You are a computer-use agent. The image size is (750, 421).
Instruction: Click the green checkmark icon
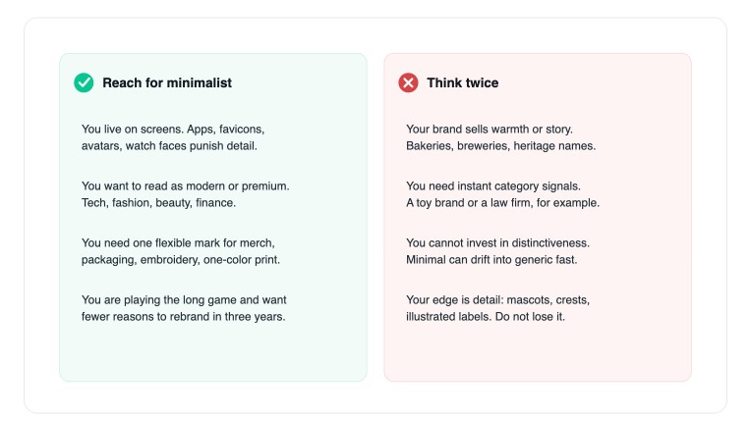pos(84,82)
